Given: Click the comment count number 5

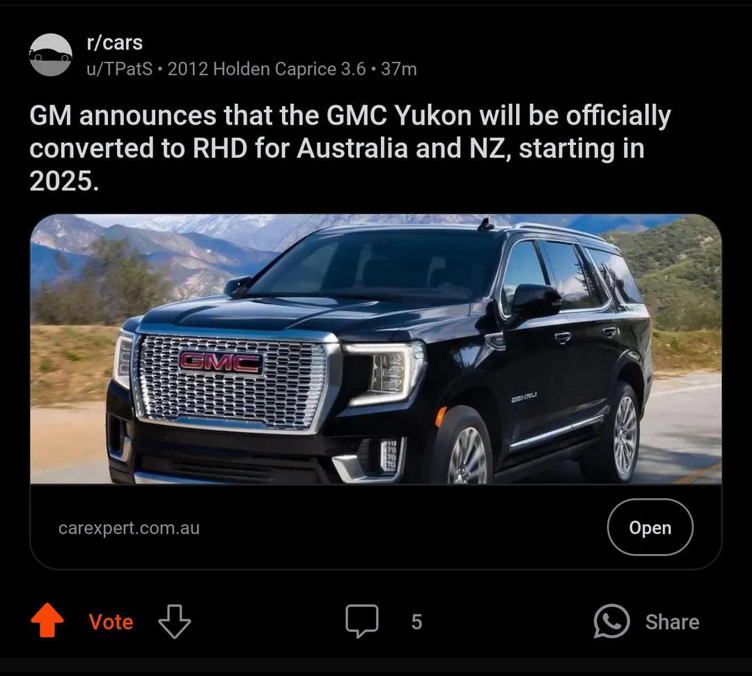Looking at the screenshot, I should click(416, 622).
